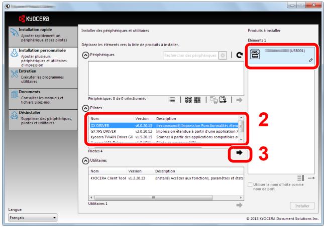
Task: Select GX XPS DRIVER row
Action: click(x=164, y=131)
